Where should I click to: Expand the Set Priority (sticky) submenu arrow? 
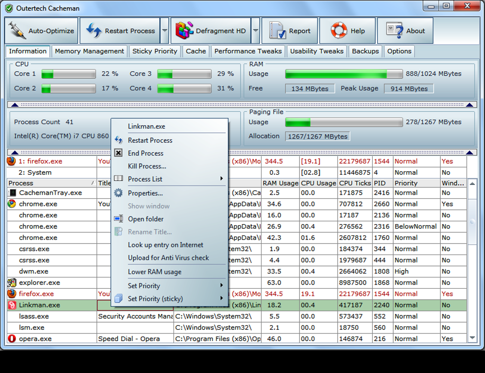click(x=222, y=298)
